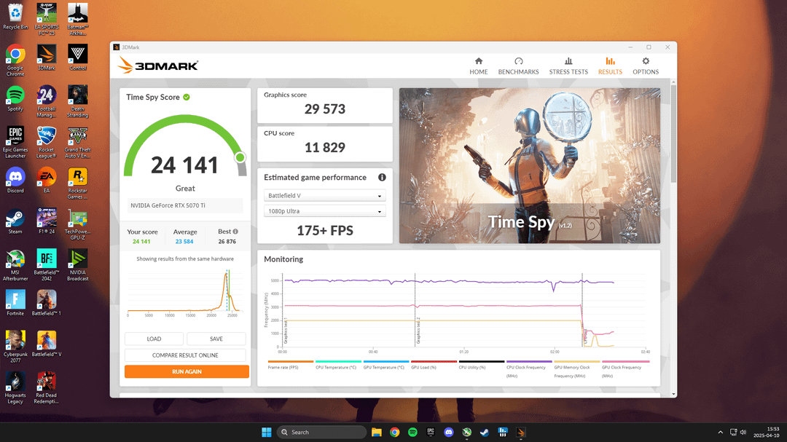Image resolution: width=787 pixels, height=442 pixels.
Task: Select the TechPowerUp GPU-Z desktop shortcut
Action: (78, 224)
